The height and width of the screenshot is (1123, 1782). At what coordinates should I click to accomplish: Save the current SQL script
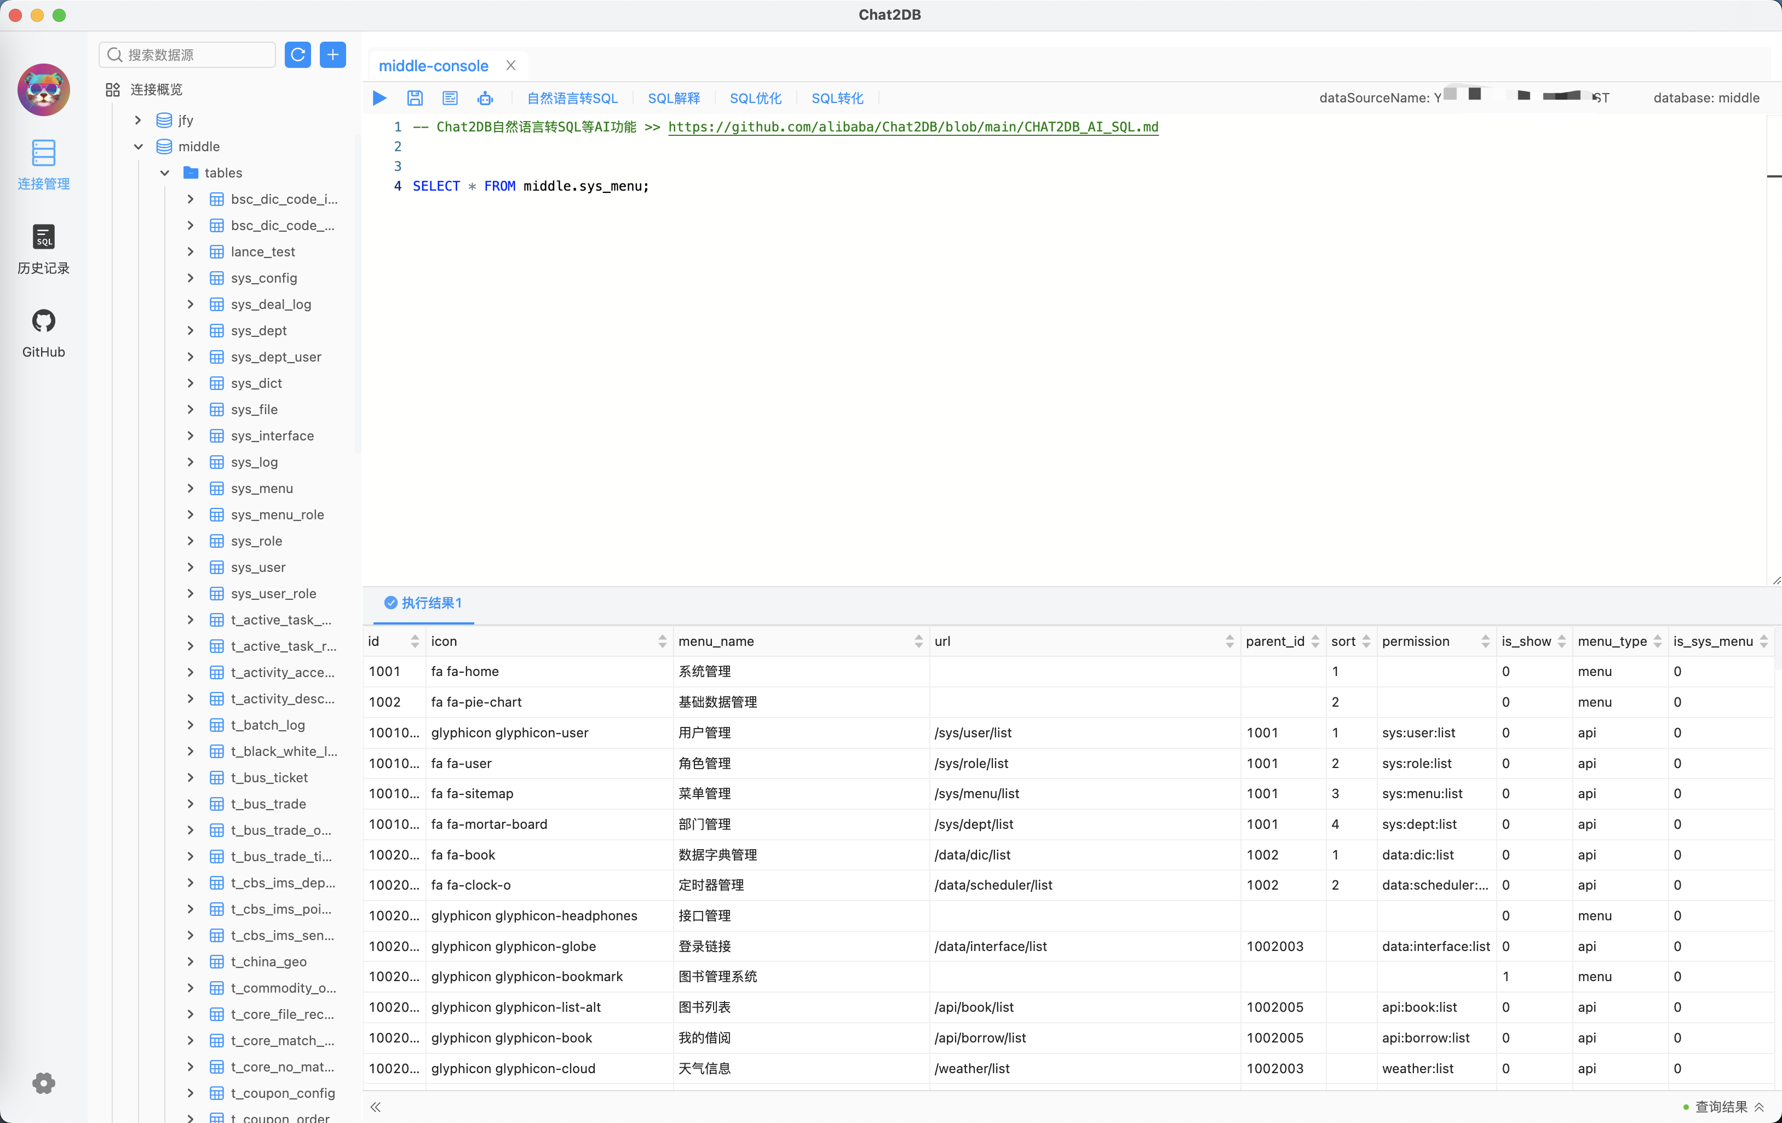pyautogui.click(x=415, y=97)
